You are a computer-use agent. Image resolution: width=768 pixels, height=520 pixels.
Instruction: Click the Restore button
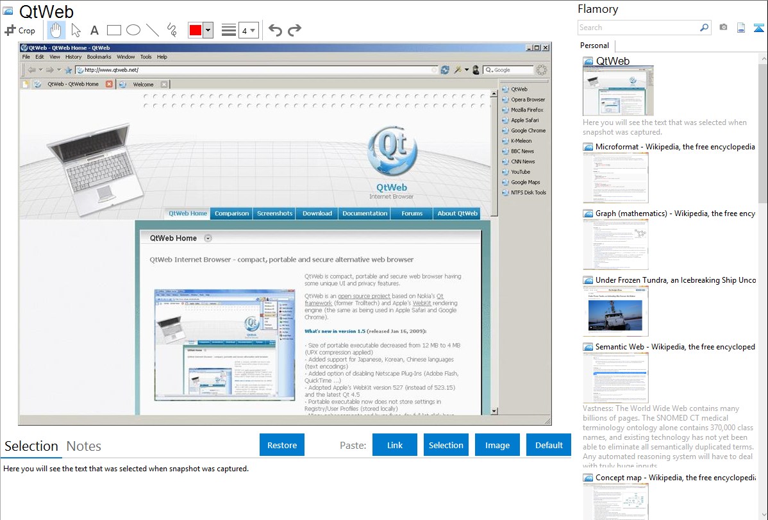(282, 445)
